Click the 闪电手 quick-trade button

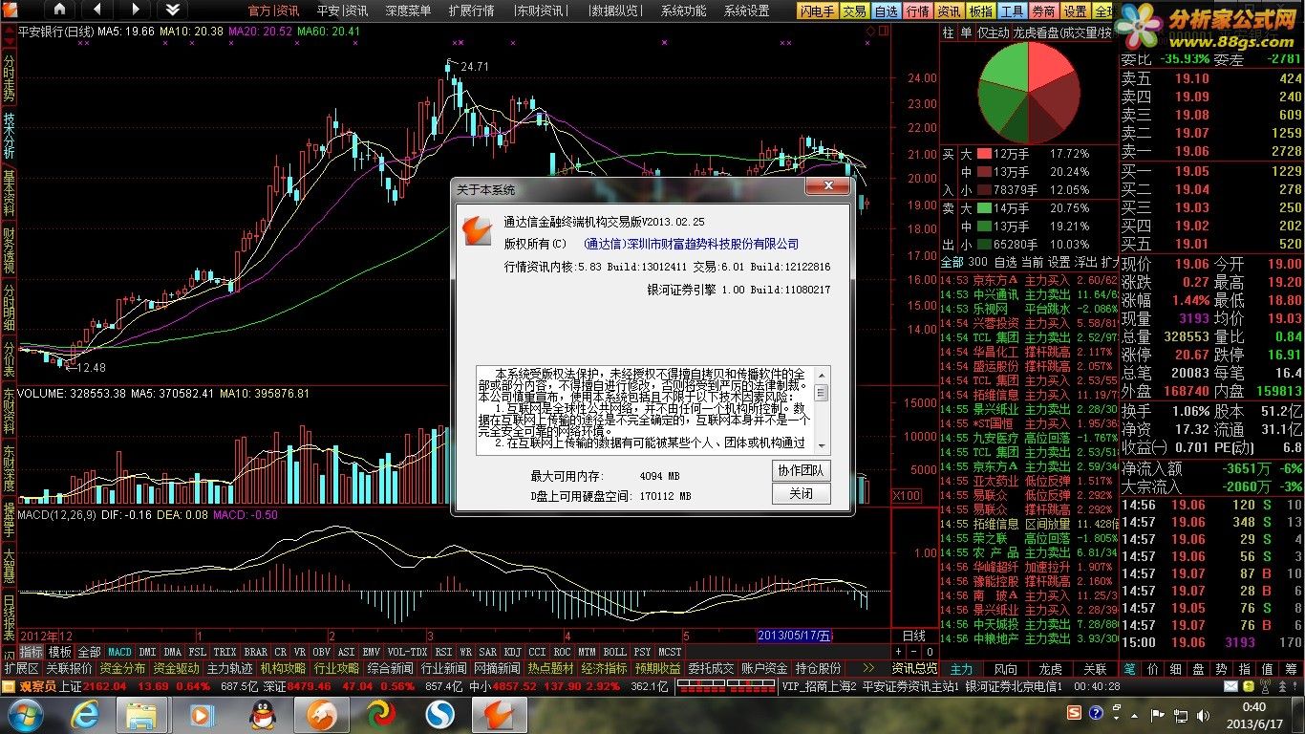click(x=818, y=11)
